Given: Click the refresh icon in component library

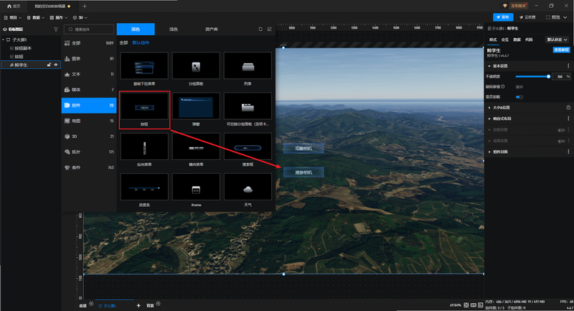Looking at the screenshot, I should [260, 29].
